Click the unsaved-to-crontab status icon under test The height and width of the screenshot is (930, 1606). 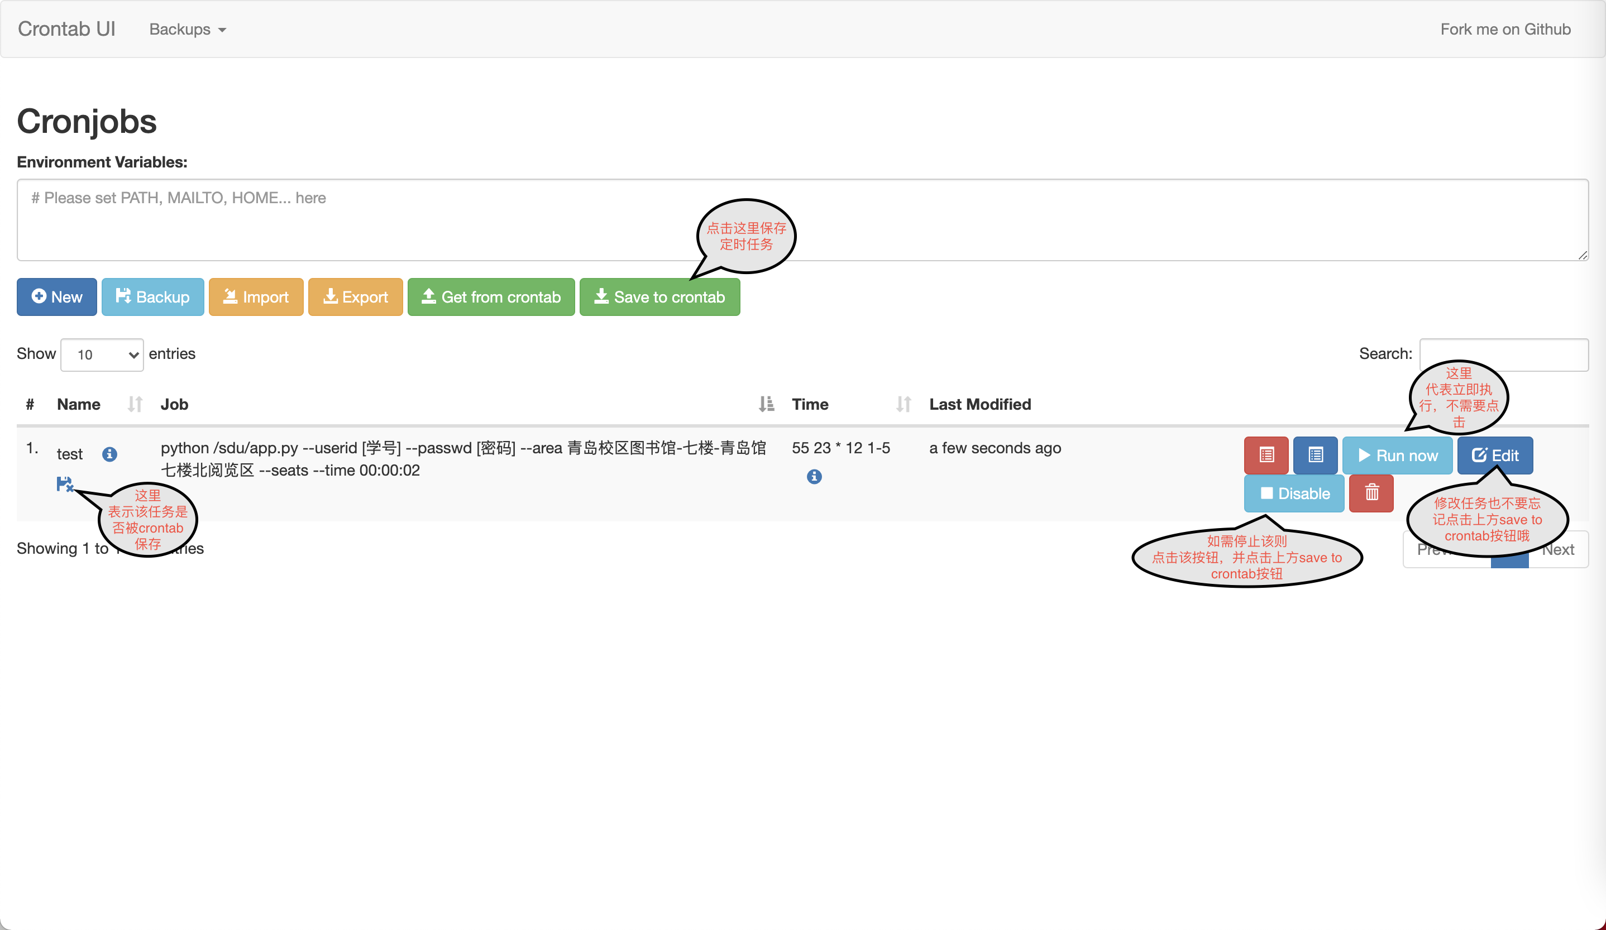(x=64, y=484)
